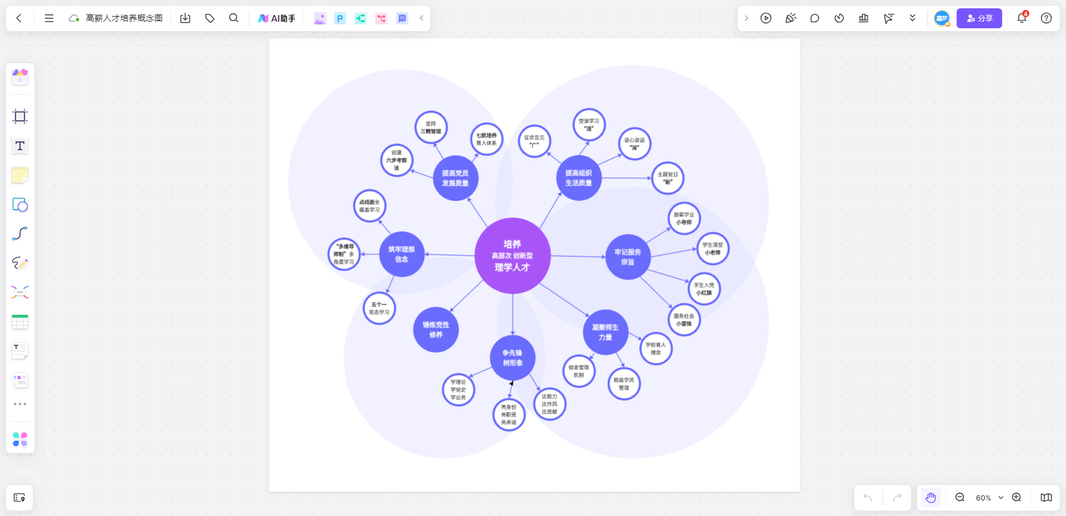Select the 提高组织生活质量 node

pyautogui.click(x=579, y=178)
